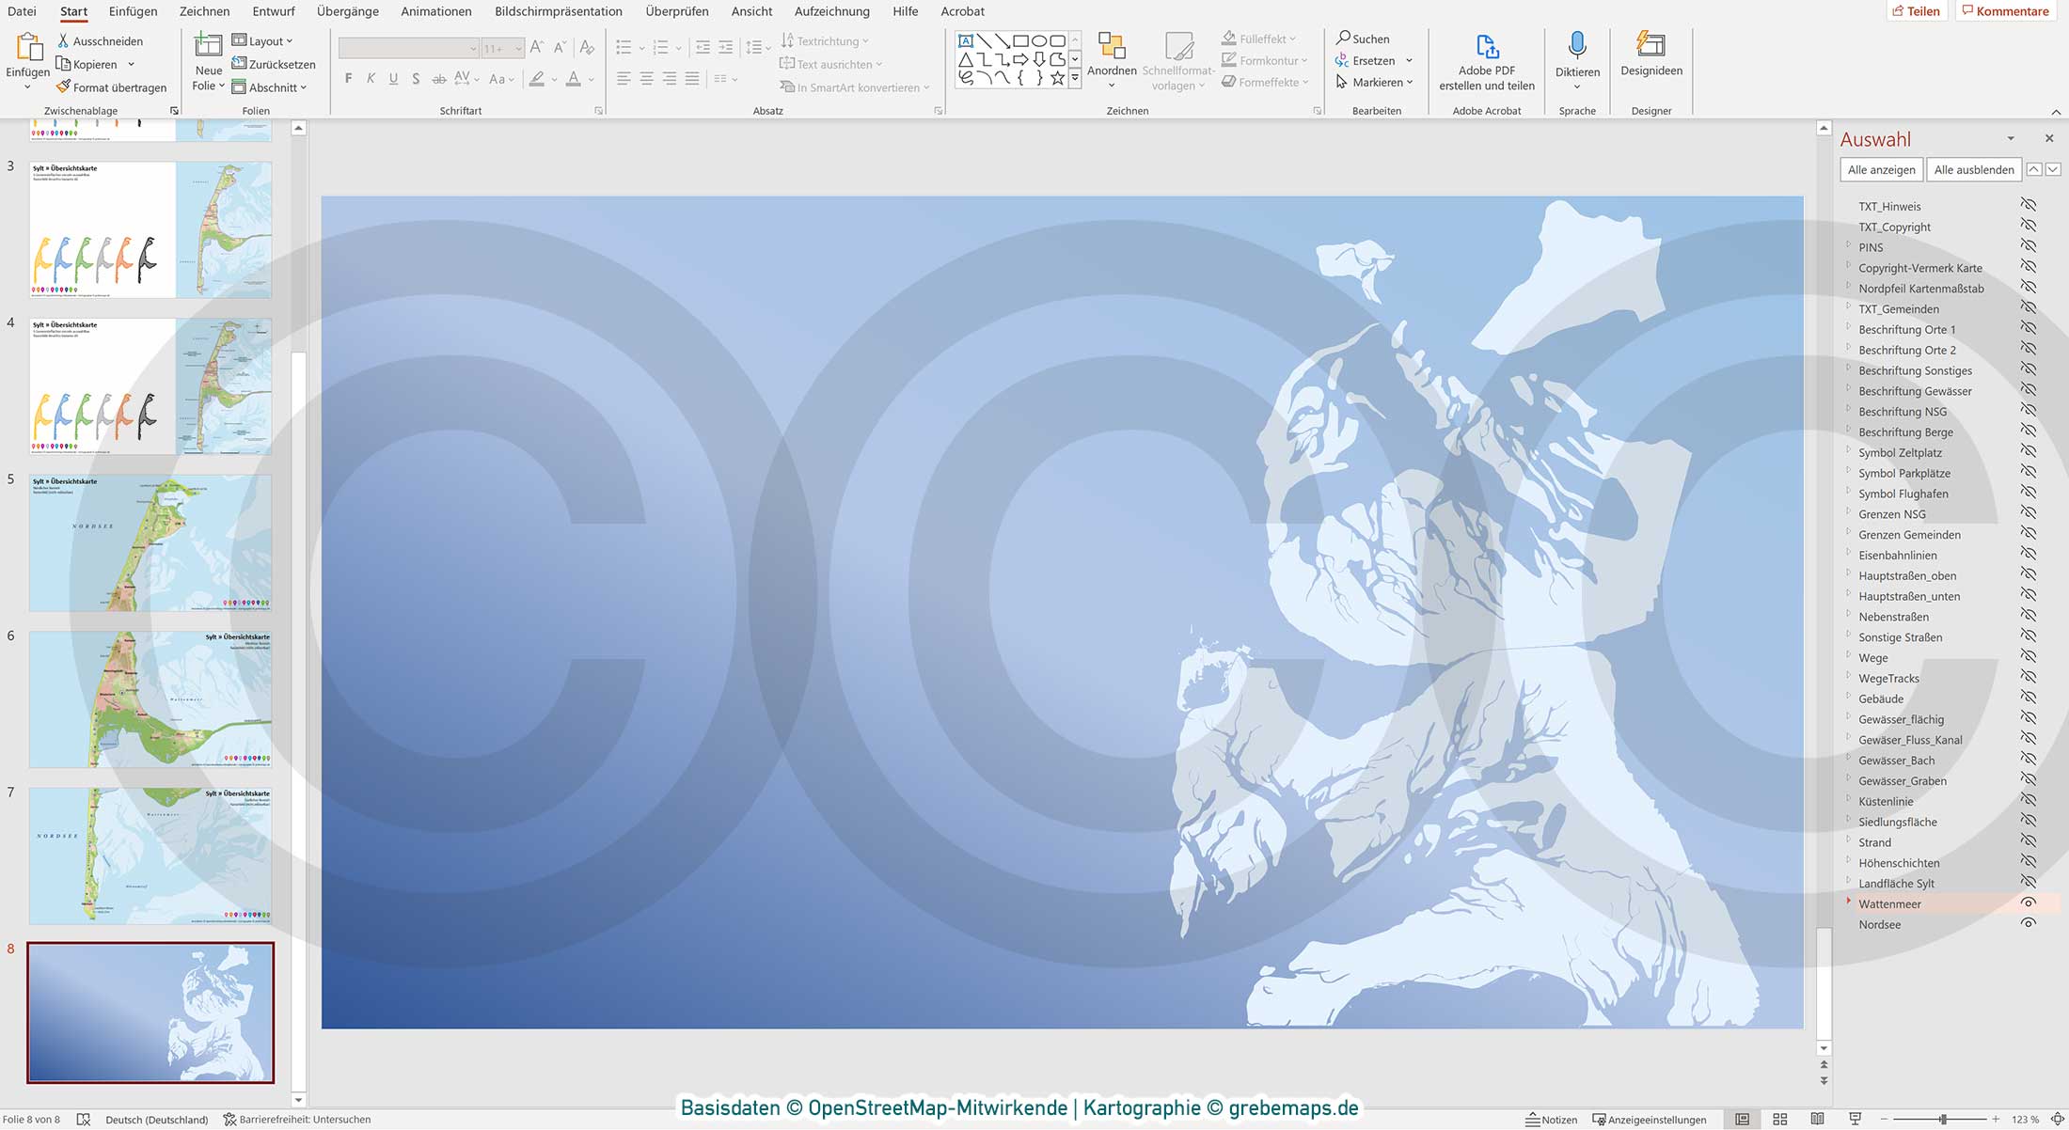Click the Teilen button
2069x1130 pixels.
pos(1919,10)
